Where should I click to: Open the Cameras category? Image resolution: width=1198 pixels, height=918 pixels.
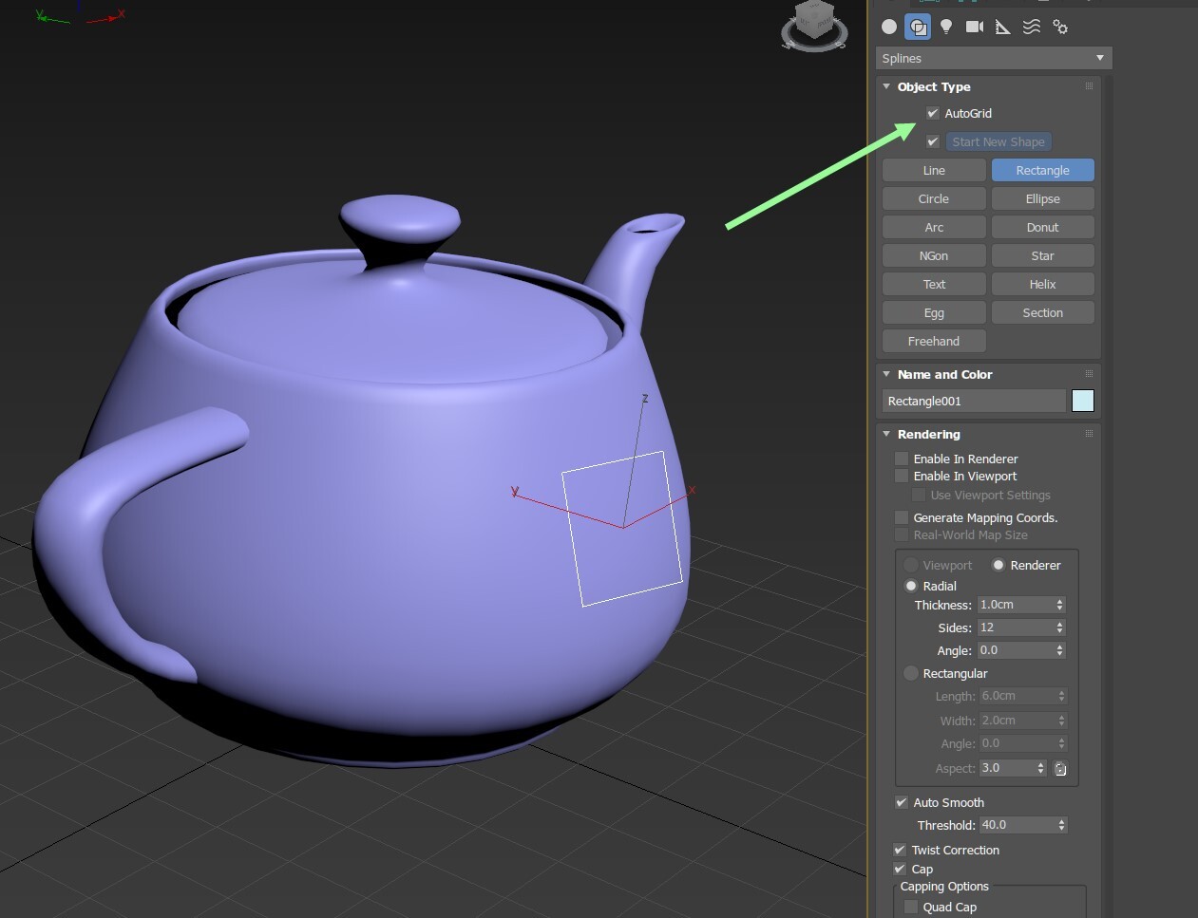coord(975,27)
